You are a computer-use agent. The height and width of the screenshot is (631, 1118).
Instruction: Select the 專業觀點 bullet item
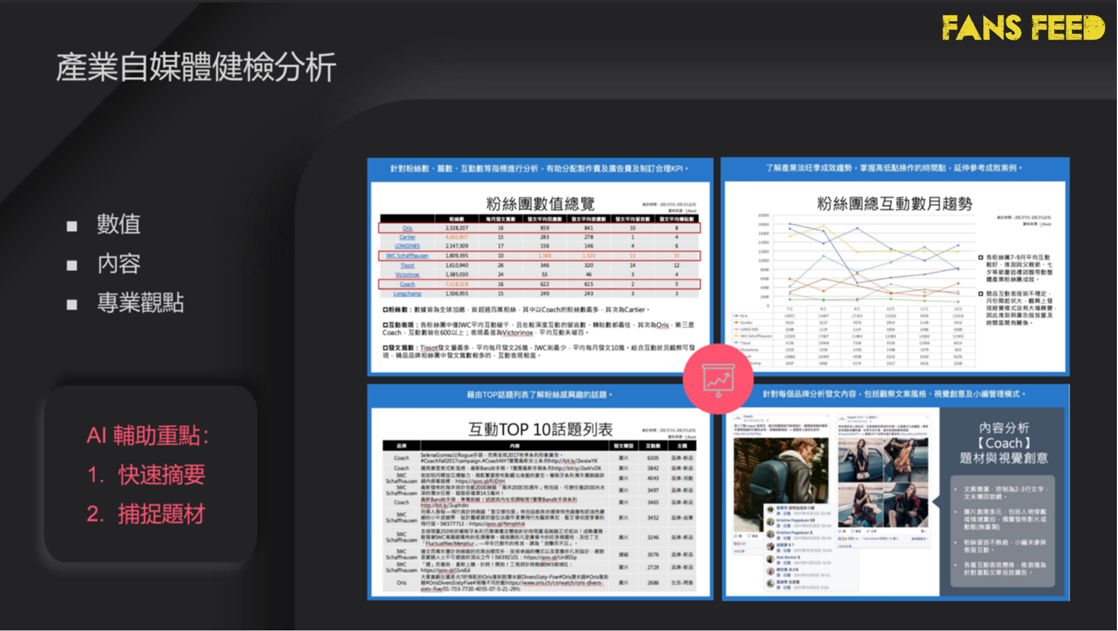pos(140,303)
